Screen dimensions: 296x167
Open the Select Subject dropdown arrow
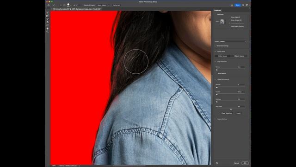pos(109,5)
